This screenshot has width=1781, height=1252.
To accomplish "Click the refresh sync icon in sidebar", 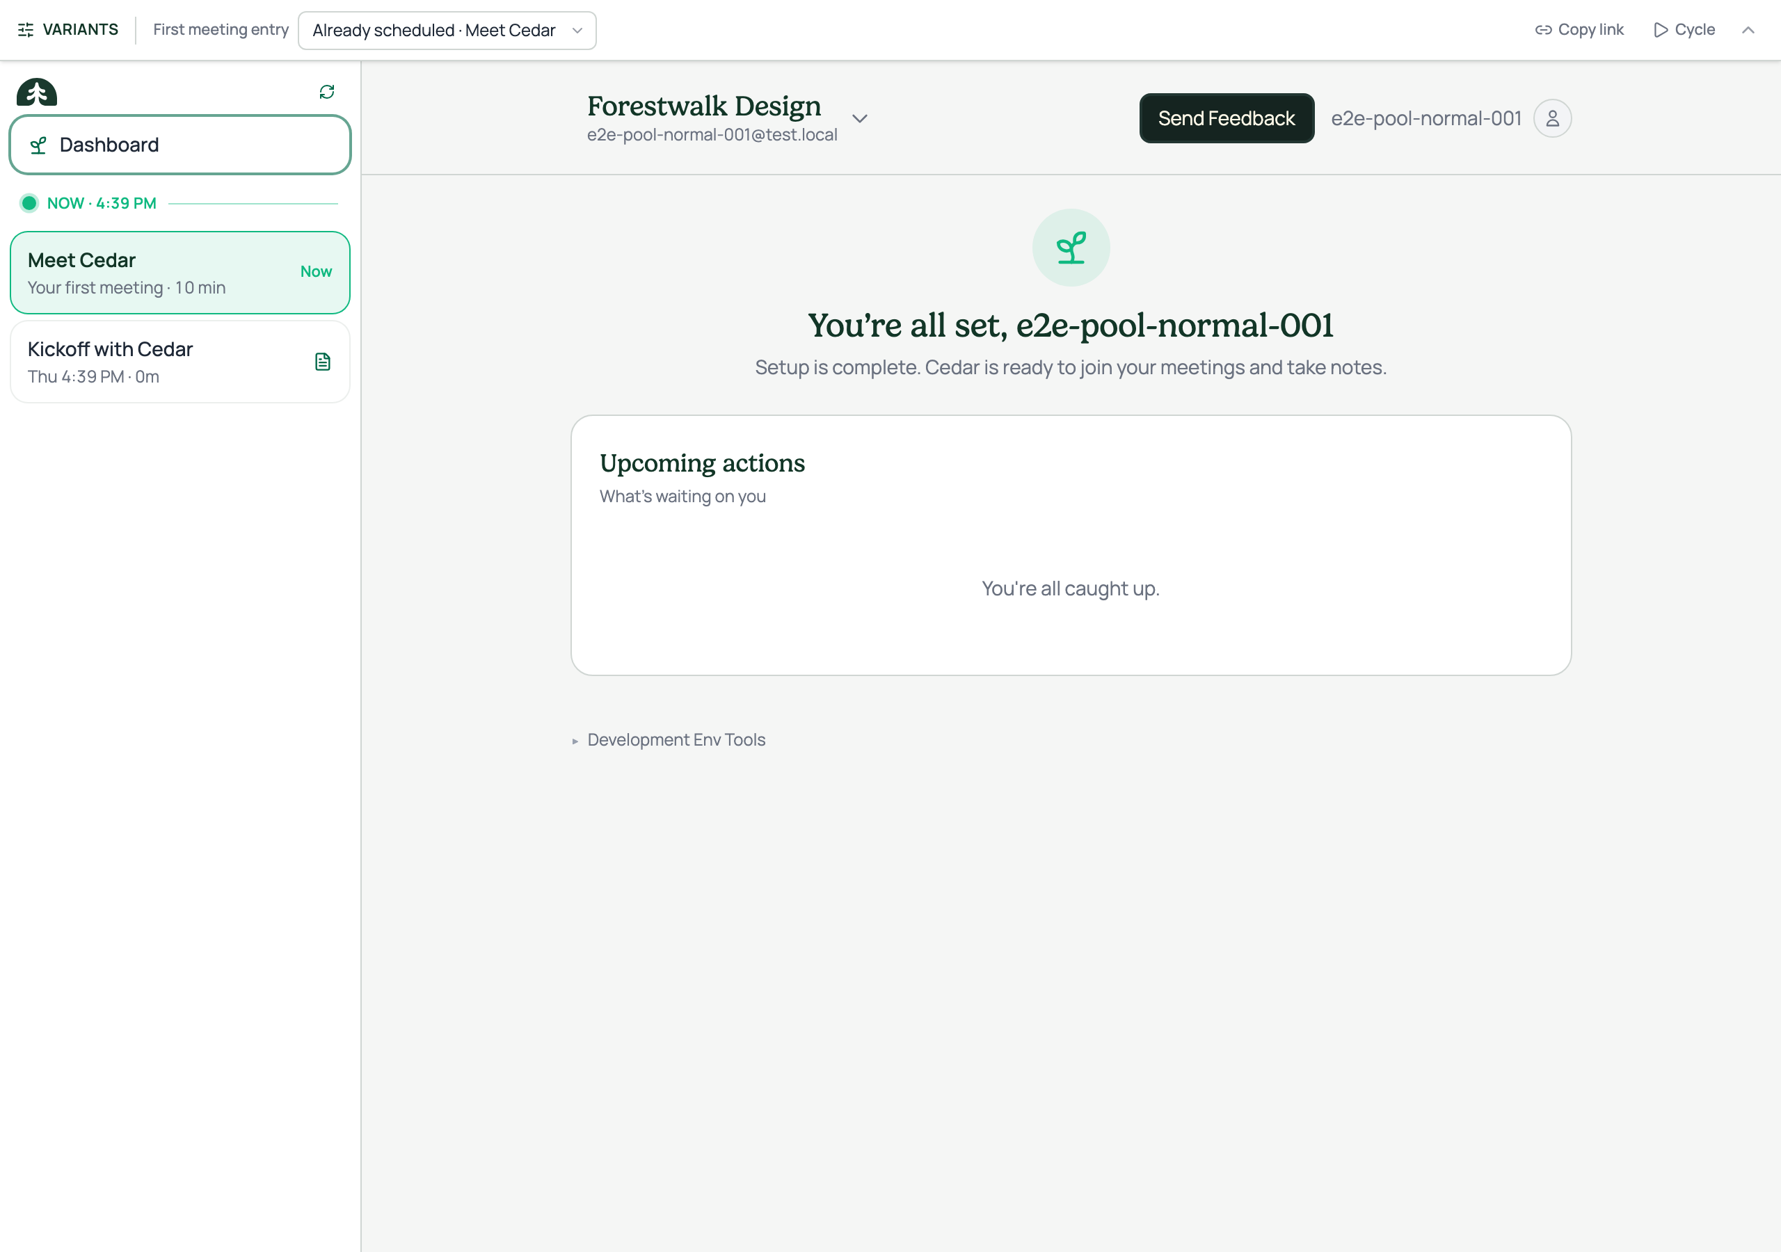I will (x=326, y=92).
